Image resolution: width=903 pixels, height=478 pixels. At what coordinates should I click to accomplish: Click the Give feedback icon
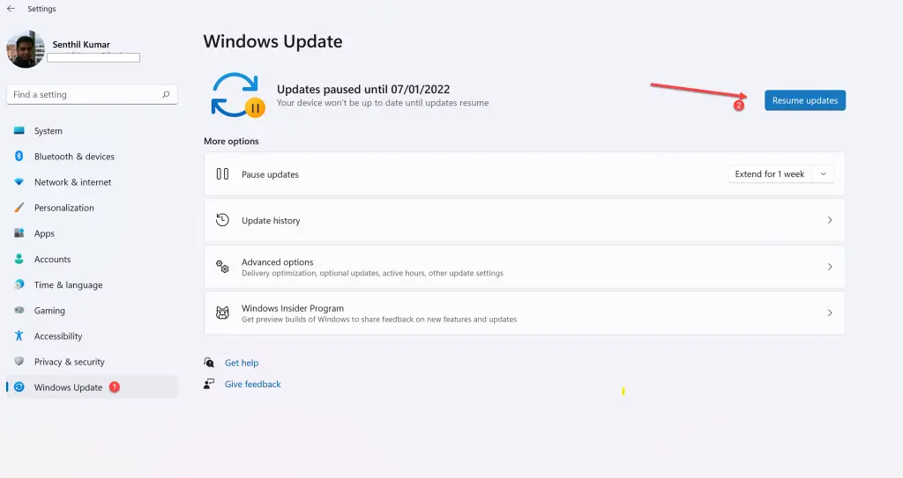tap(209, 384)
